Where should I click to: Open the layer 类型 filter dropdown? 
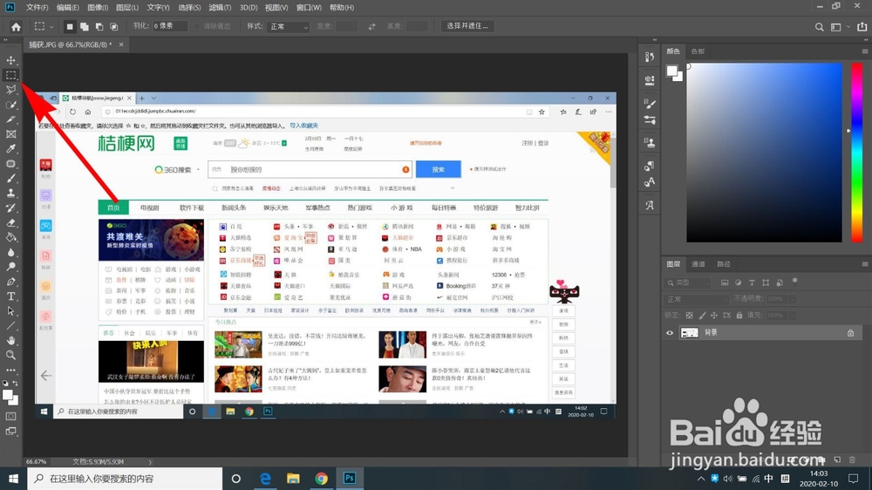coord(689,282)
